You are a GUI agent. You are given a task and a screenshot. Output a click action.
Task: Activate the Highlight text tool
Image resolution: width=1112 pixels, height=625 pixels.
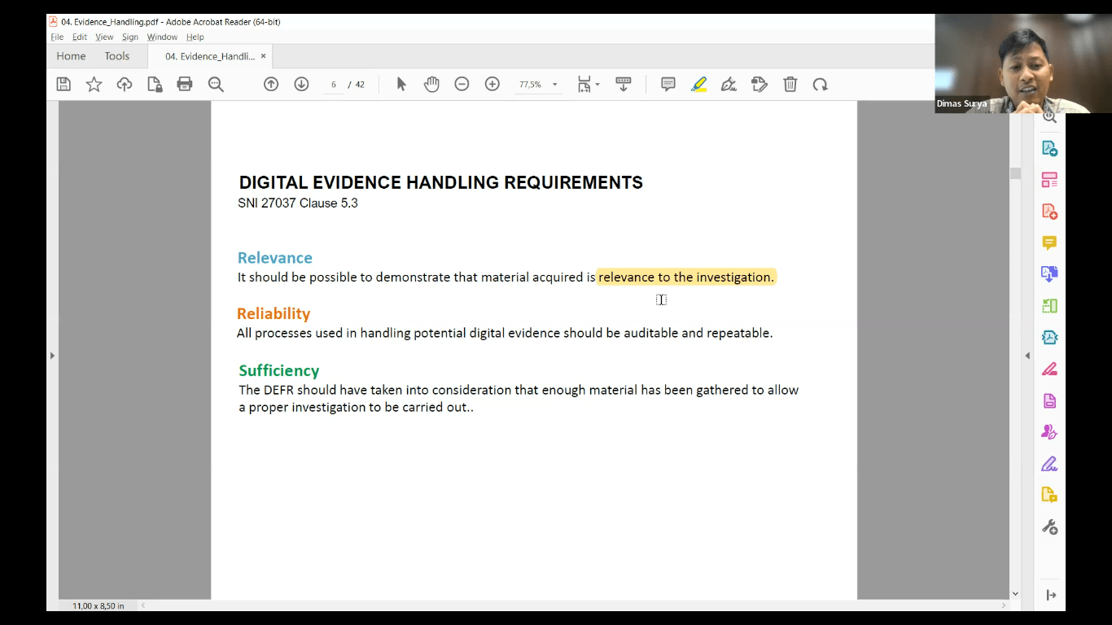point(698,84)
